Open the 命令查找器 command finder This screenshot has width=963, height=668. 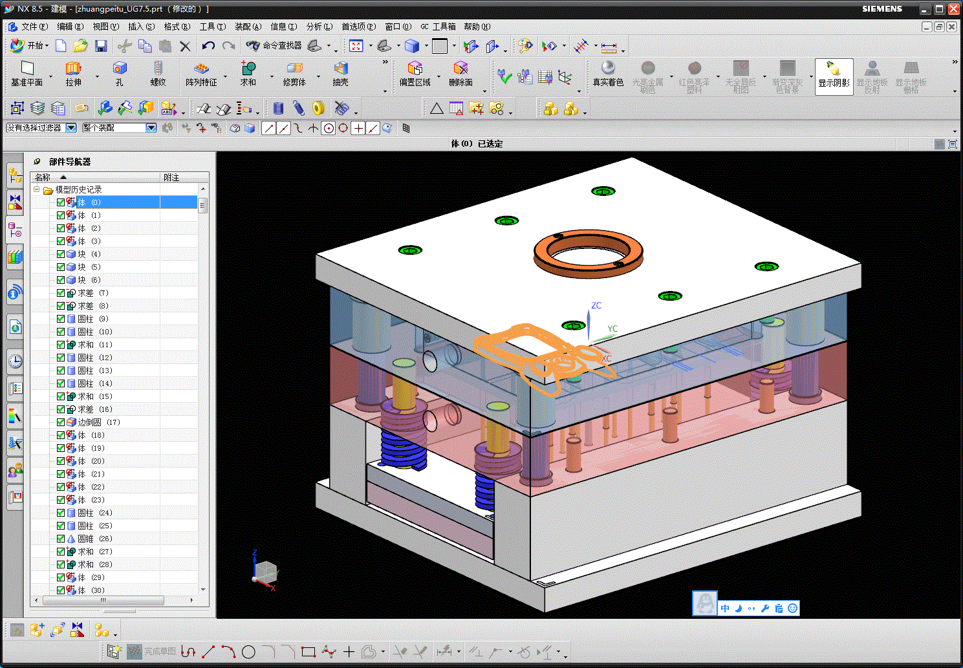tap(274, 45)
